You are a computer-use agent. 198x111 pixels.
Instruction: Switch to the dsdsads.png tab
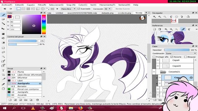pyautogui.click(x=107, y=13)
